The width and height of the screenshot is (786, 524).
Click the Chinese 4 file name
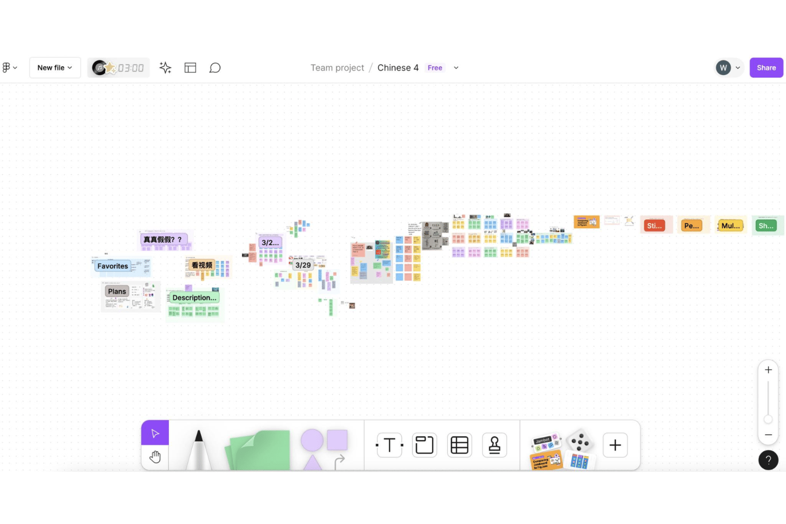pos(398,67)
